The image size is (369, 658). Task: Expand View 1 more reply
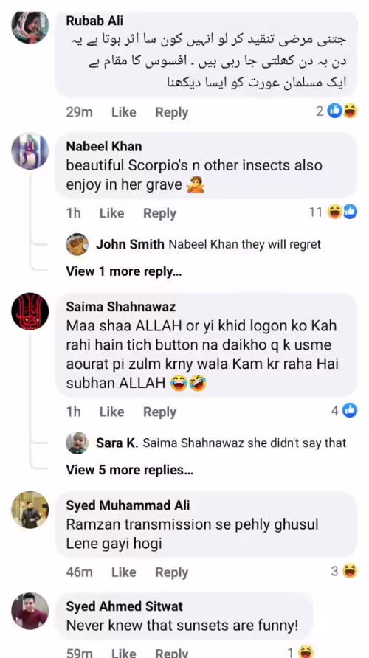124,271
